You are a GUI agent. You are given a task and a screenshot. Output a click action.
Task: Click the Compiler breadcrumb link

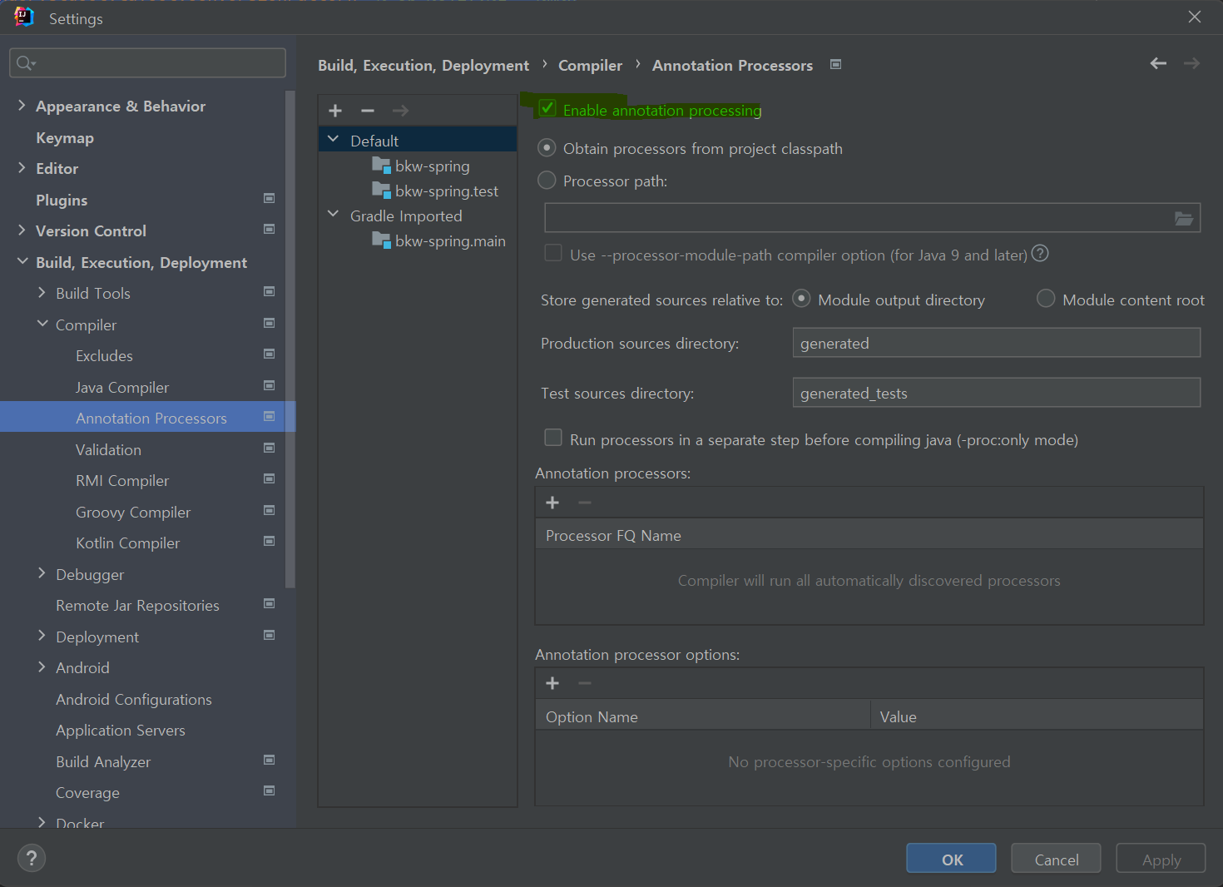click(x=590, y=66)
